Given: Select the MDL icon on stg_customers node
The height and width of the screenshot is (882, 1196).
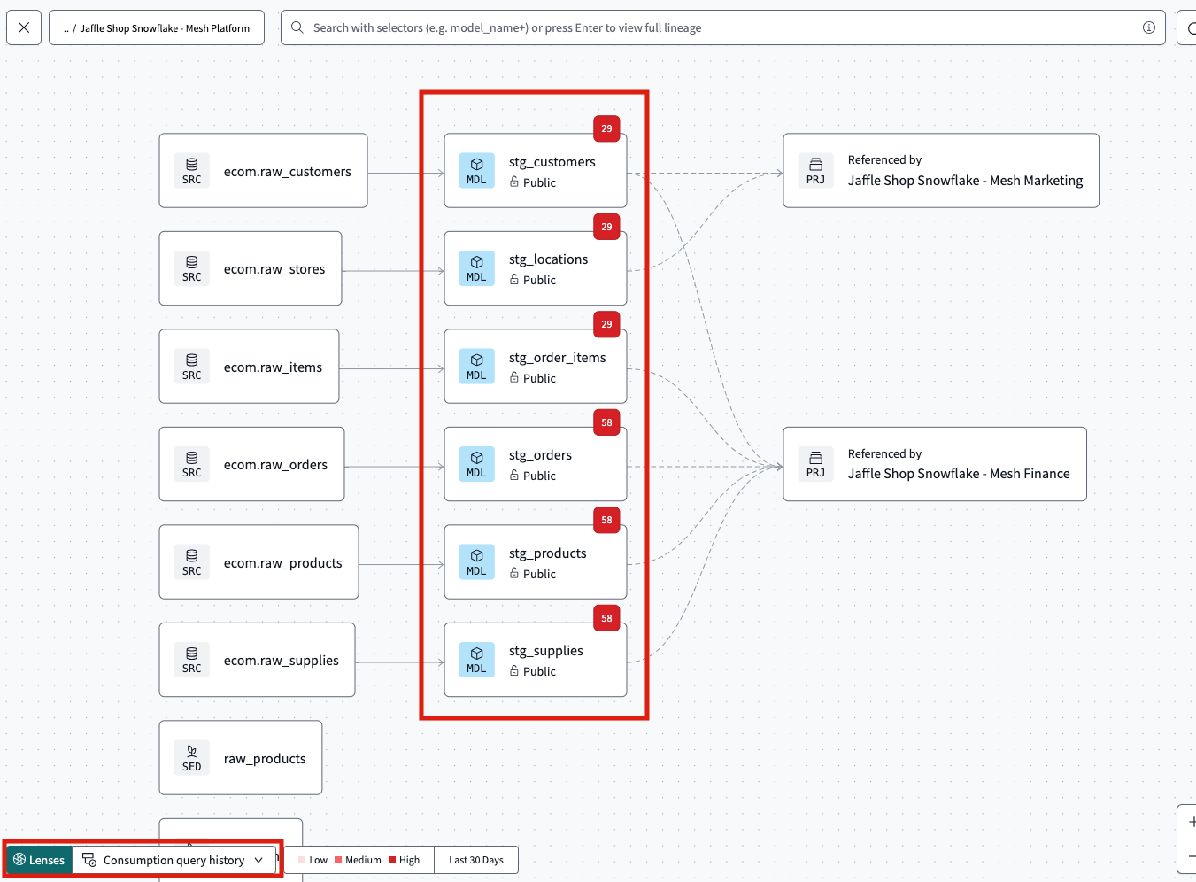Looking at the screenshot, I should (x=476, y=170).
